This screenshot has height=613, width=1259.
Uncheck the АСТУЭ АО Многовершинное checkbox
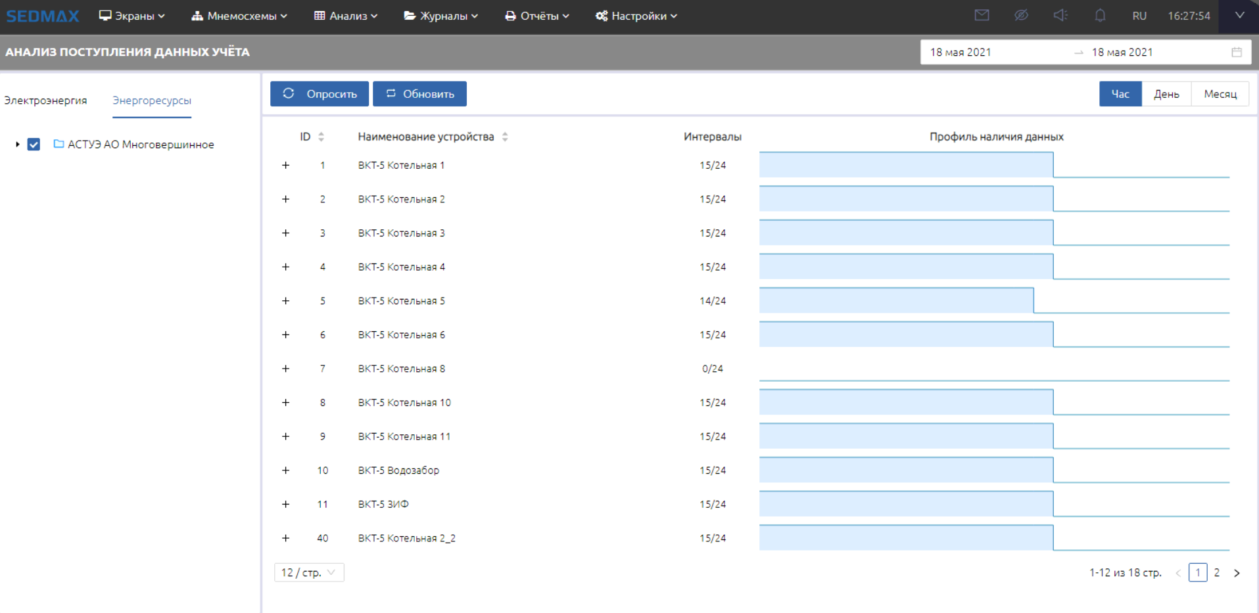coord(34,145)
